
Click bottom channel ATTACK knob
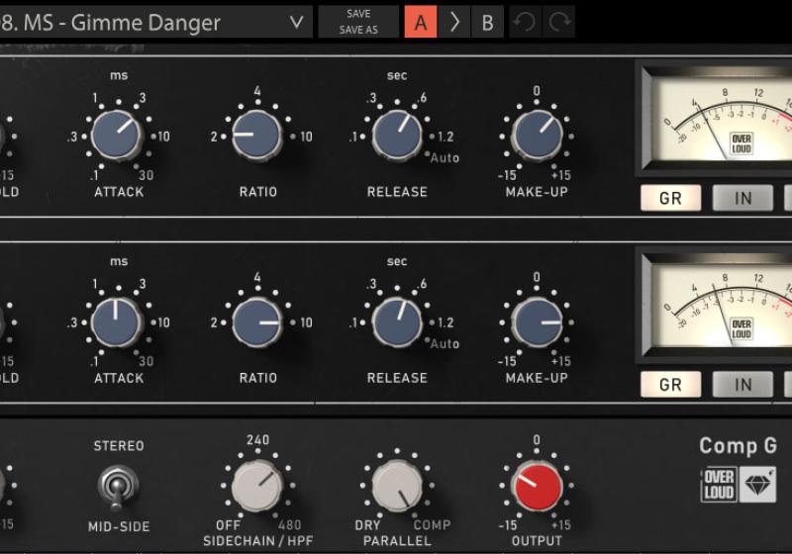(x=117, y=322)
